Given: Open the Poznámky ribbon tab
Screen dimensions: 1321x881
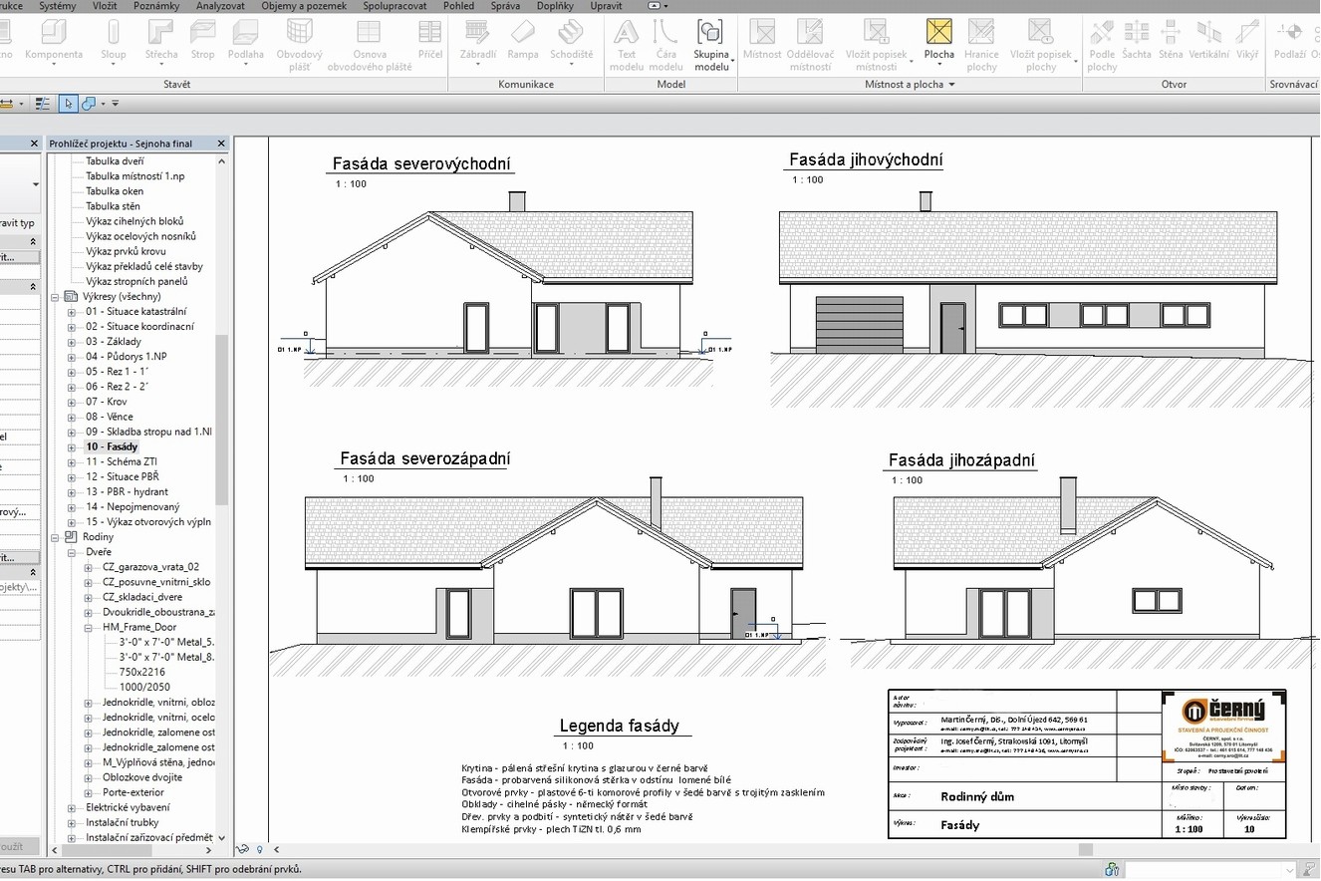Looking at the screenshot, I should click(x=155, y=6).
